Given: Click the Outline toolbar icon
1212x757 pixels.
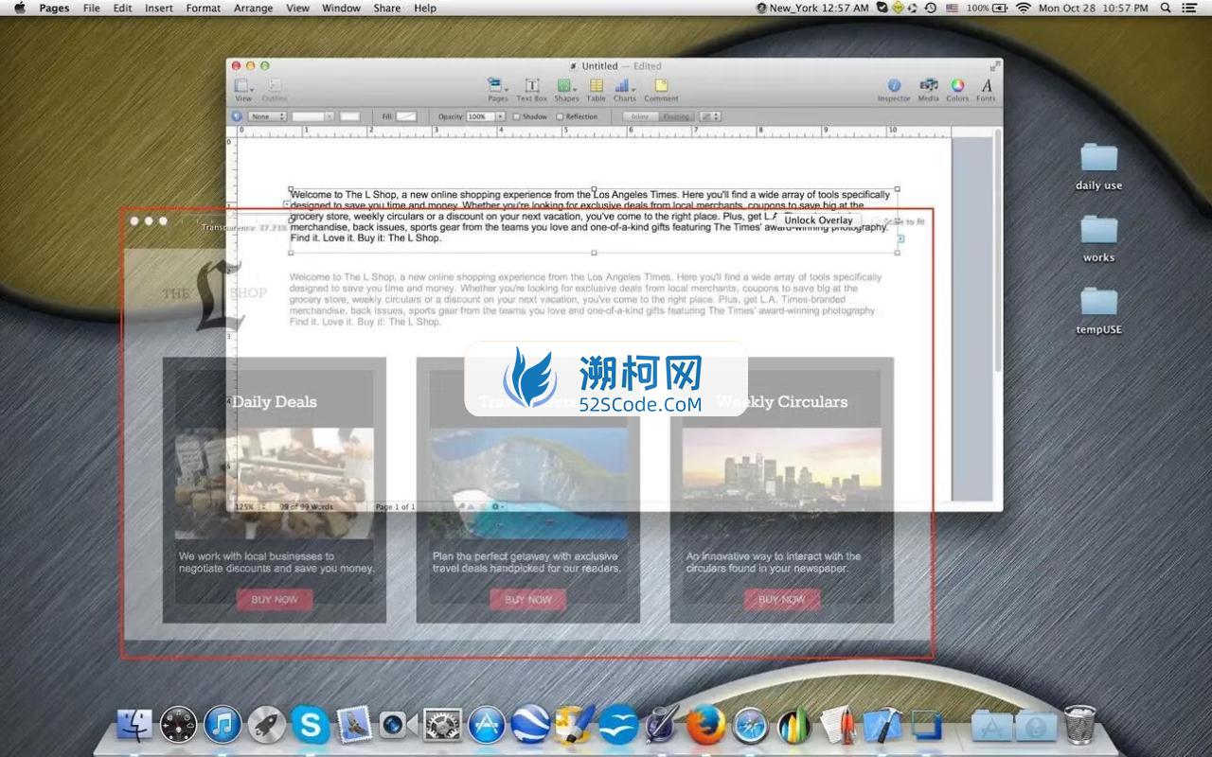Looking at the screenshot, I should tap(275, 89).
